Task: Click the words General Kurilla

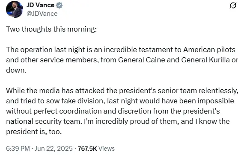Action: click(205, 60)
